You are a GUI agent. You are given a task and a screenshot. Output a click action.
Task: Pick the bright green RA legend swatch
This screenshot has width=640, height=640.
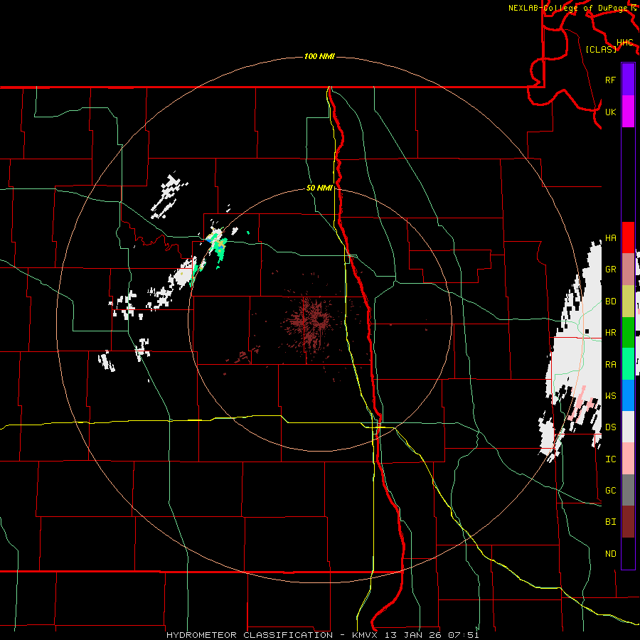(628, 364)
